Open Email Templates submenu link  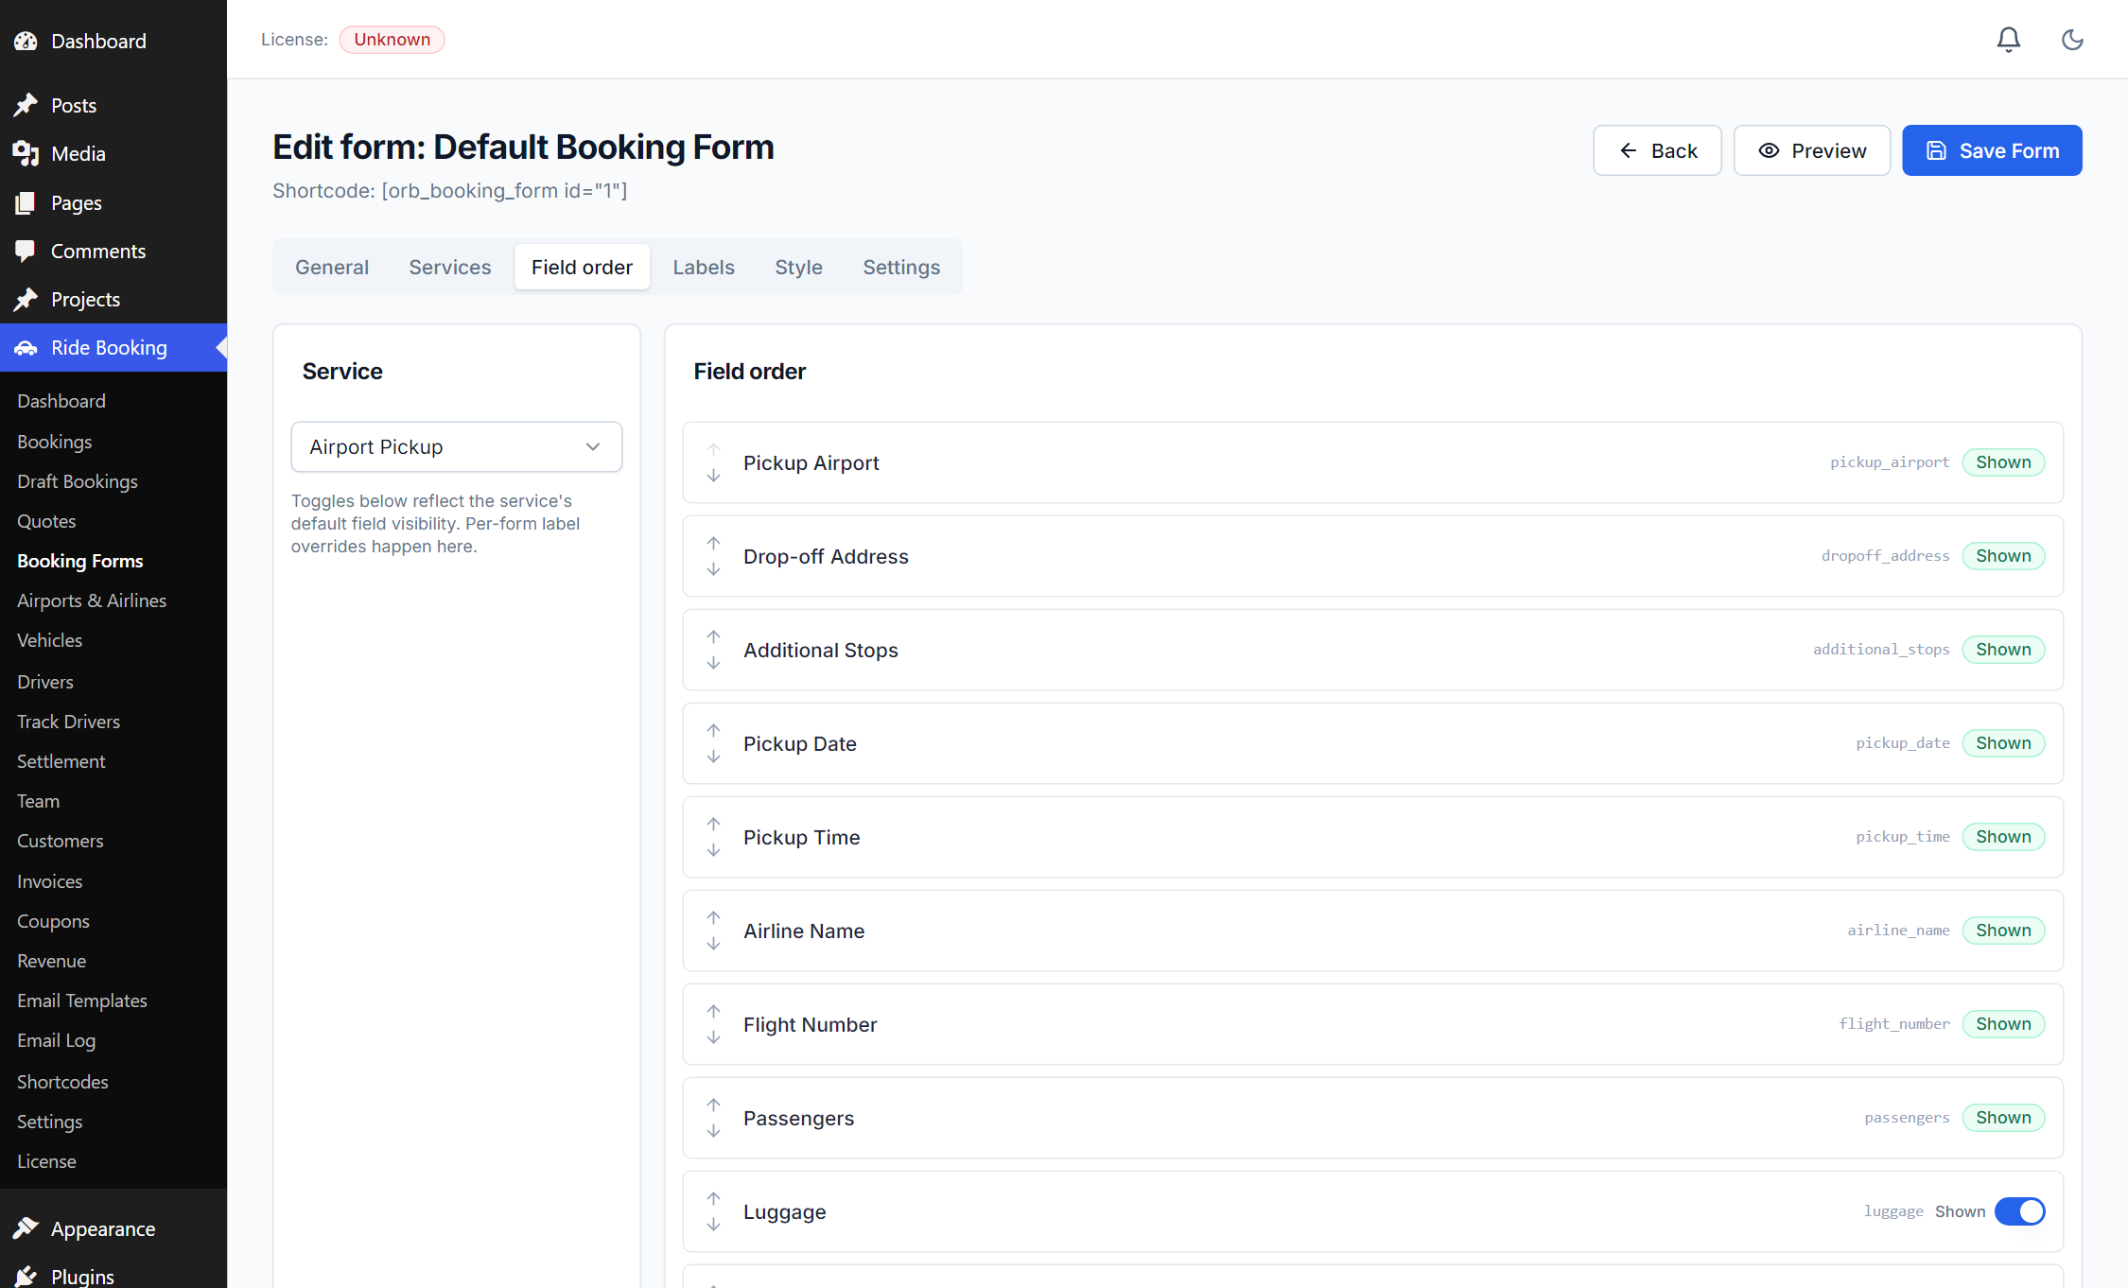tap(82, 1001)
